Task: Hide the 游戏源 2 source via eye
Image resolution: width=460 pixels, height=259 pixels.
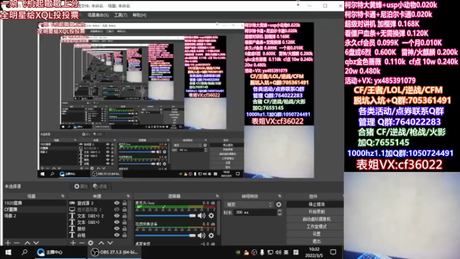Action: [117, 203]
